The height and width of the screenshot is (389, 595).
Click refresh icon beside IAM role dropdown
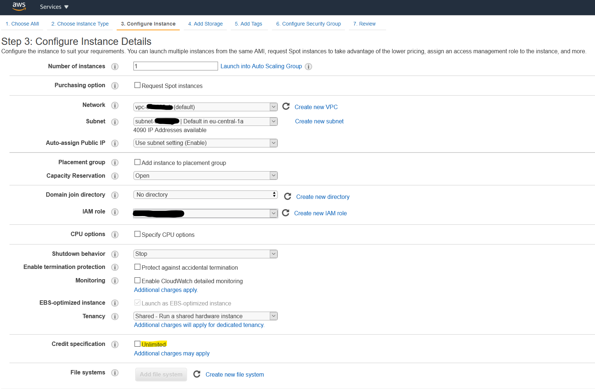(286, 213)
